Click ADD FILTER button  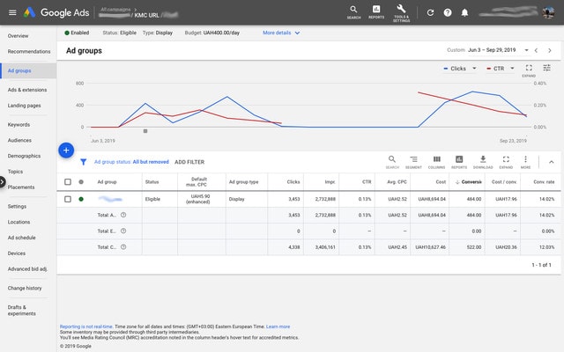pos(189,162)
